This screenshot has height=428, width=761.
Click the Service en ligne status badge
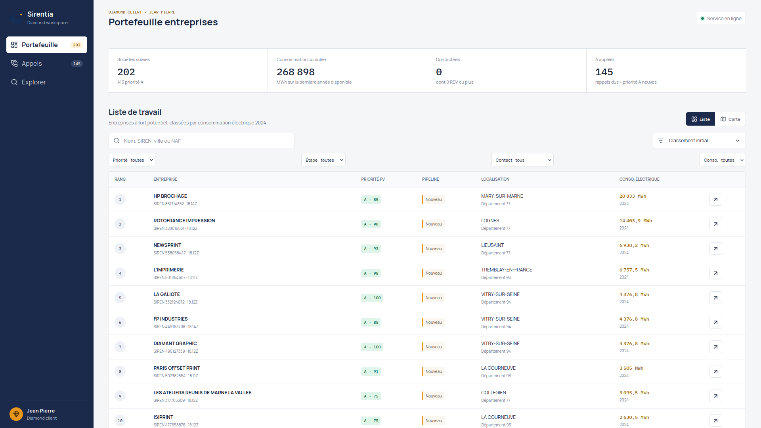coord(721,19)
